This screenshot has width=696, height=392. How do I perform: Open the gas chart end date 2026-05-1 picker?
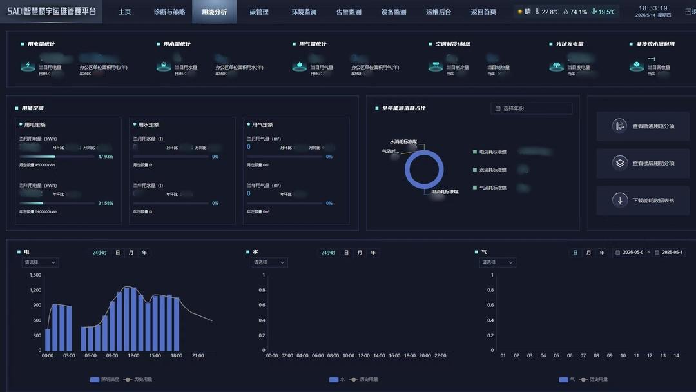click(670, 252)
